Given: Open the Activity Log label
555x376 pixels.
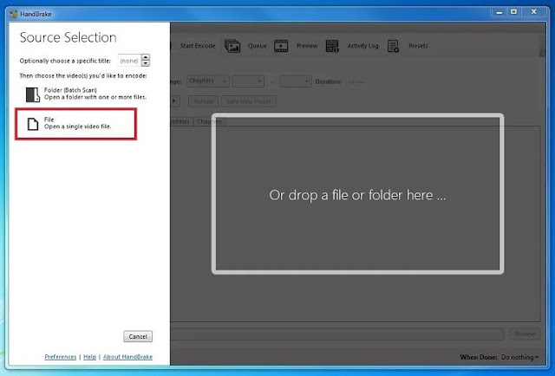Looking at the screenshot, I should point(362,46).
